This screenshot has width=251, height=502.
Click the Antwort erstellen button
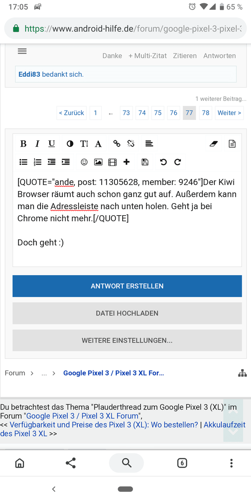(127, 286)
